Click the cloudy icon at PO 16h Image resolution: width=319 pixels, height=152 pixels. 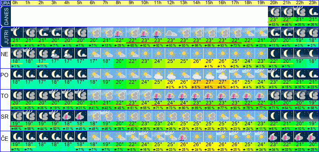[x=222, y=74]
